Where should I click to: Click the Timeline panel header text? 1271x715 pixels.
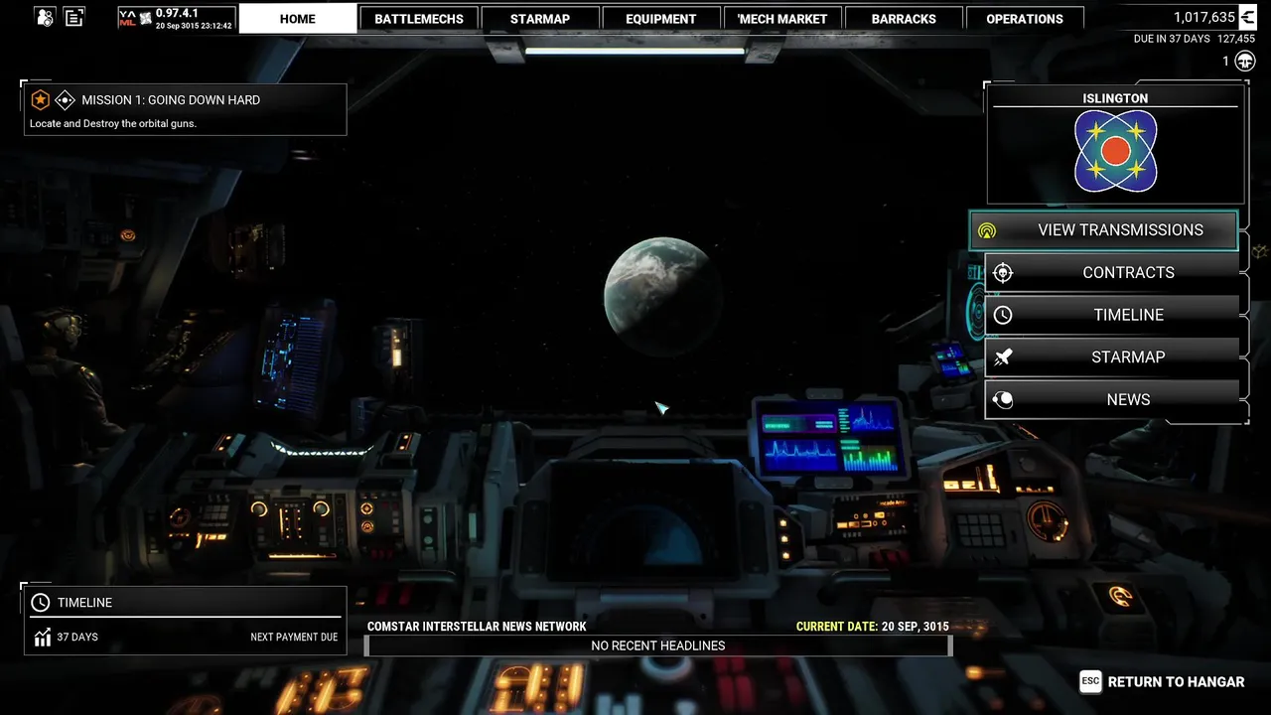(84, 603)
